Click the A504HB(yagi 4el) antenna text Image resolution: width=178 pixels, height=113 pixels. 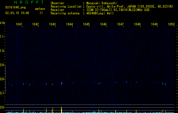coord(100,13)
